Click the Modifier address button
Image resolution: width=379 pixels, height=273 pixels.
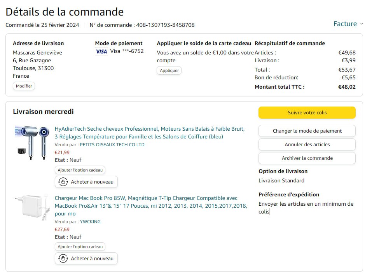(x=24, y=86)
